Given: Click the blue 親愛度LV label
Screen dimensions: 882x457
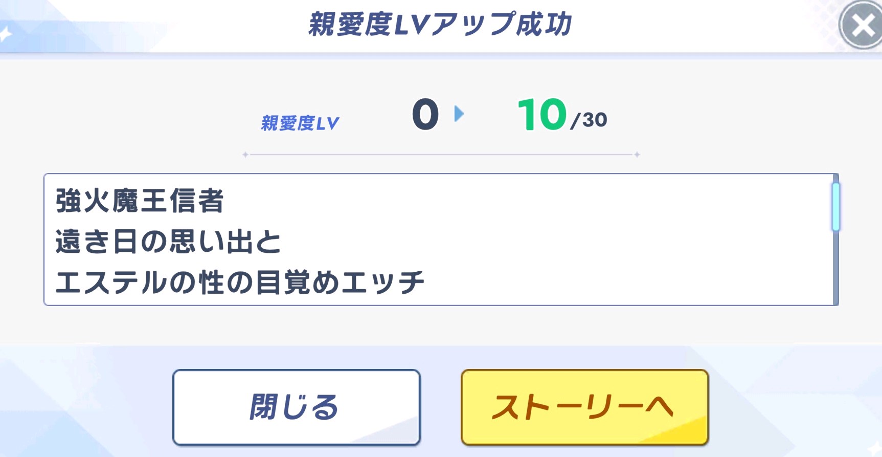Looking at the screenshot, I should click(x=300, y=123).
